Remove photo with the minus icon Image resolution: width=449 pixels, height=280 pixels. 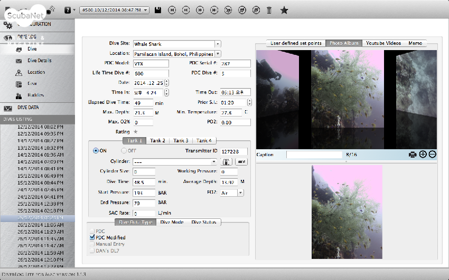pyautogui.click(x=432, y=155)
